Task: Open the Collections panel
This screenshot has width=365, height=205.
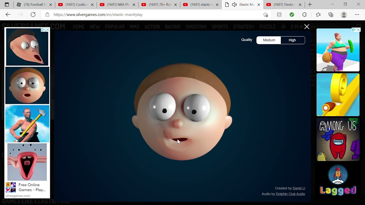Action: [x=331, y=15]
